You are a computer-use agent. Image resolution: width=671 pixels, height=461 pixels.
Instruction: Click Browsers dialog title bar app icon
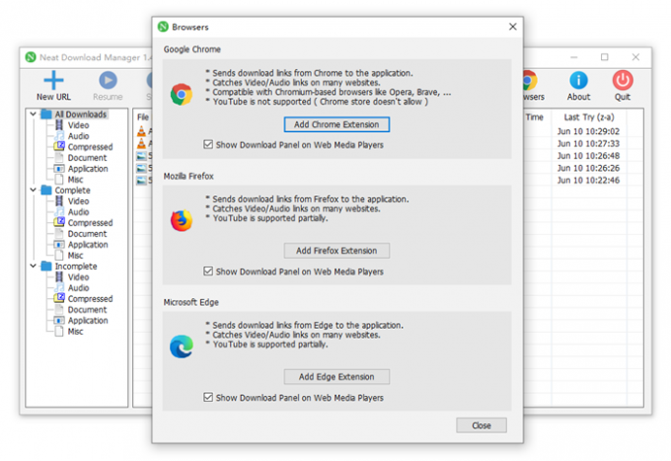point(163,27)
